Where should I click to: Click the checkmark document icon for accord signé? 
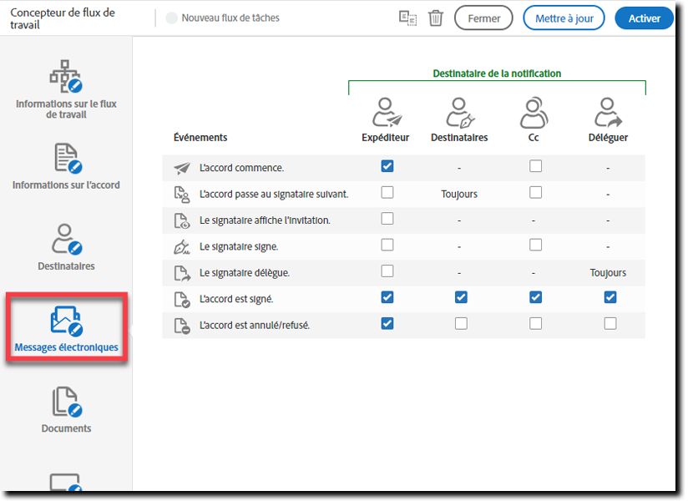(x=182, y=300)
